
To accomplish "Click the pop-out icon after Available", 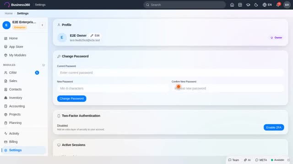I will pos(289,160).
